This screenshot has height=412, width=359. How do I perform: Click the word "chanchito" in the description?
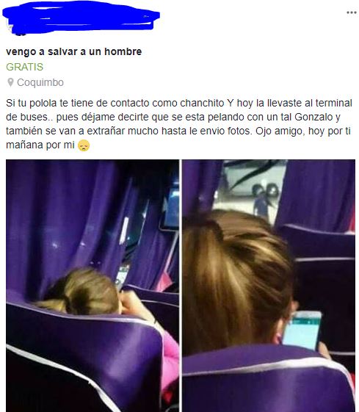[x=202, y=103]
